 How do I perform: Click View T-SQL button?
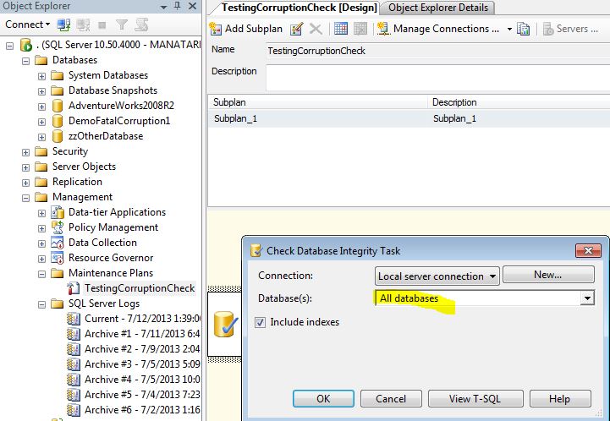tap(475, 399)
